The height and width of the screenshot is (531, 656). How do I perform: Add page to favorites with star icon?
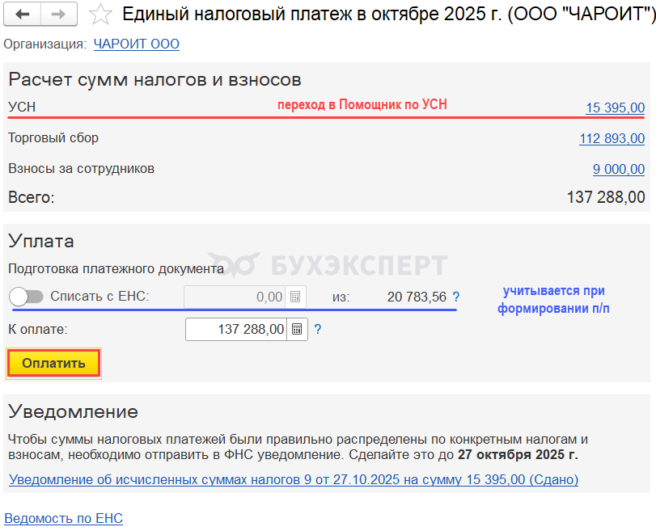[x=100, y=15]
